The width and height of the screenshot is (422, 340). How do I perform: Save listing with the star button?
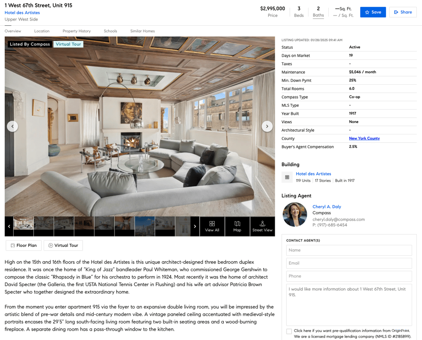pos(373,12)
